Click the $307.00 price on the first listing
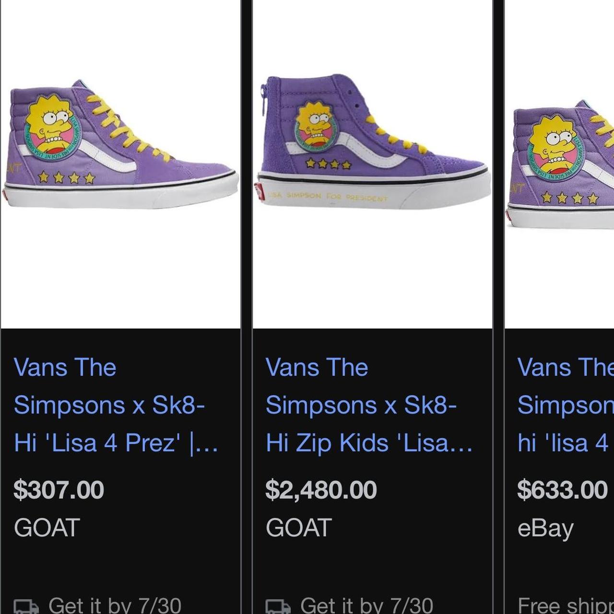Viewport: 614px width, 614px height. click(x=58, y=490)
